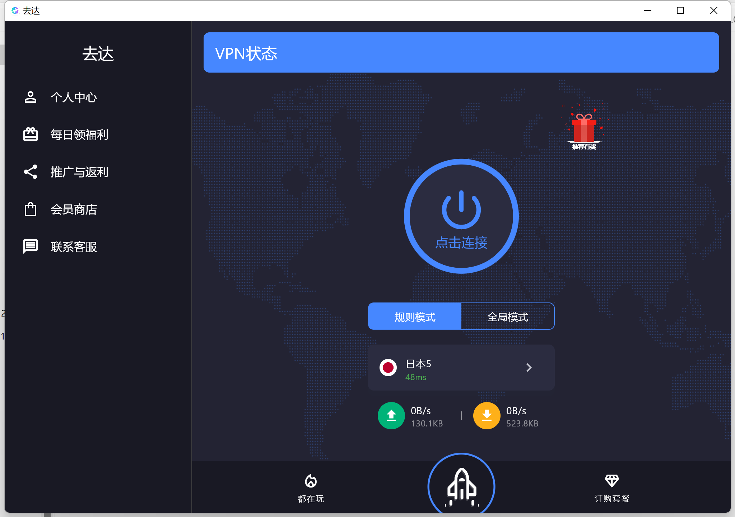Click the gift card icon in sidebar
Viewport: 735px width, 517px height.
click(x=31, y=134)
